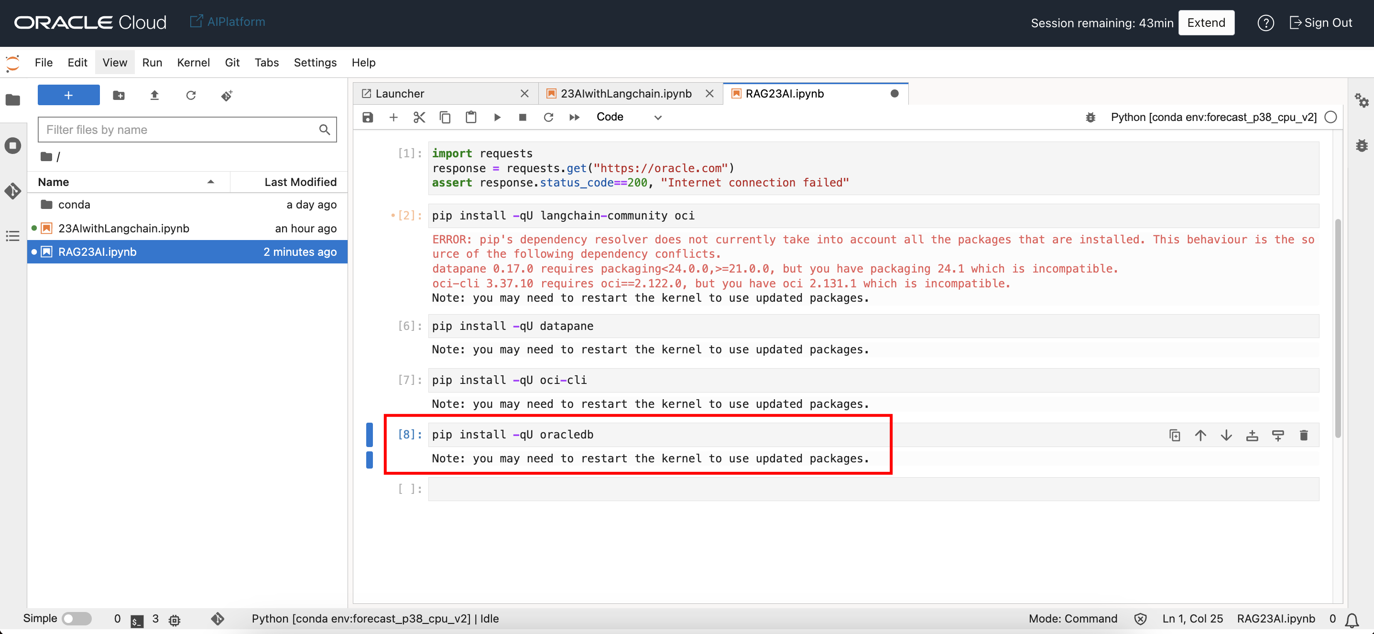The height and width of the screenshot is (634, 1374).
Task: Click the upload files icon
Action: coord(155,96)
